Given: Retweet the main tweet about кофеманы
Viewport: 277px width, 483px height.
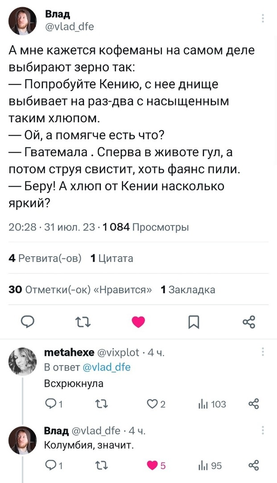Looking at the screenshot, I should [x=83, y=321].
